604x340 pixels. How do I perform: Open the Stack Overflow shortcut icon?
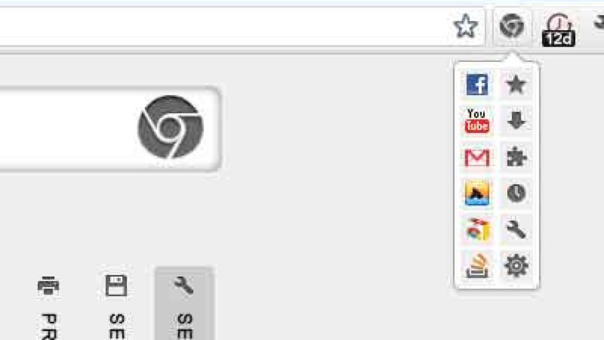pyautogui.click(x=477, y=266)
